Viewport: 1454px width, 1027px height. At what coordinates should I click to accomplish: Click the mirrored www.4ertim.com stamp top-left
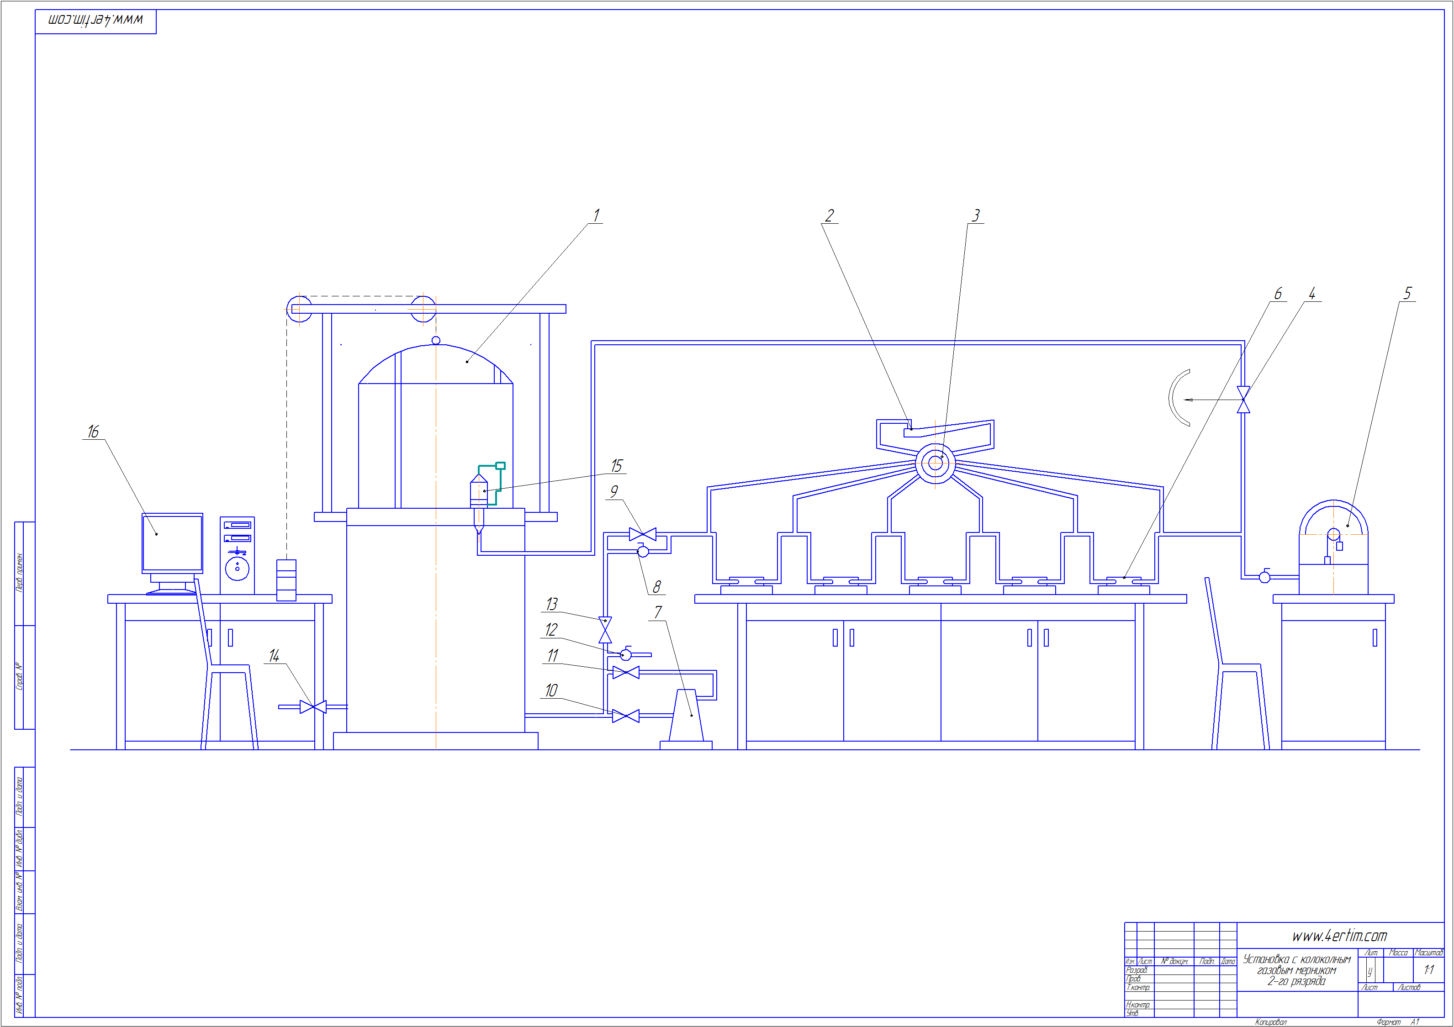coord(95,20)
